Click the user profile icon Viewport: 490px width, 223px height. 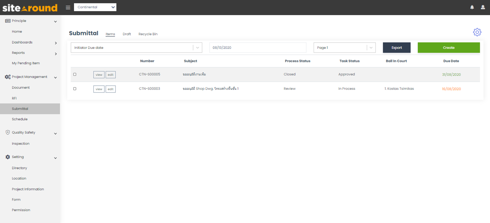[483, 7]
